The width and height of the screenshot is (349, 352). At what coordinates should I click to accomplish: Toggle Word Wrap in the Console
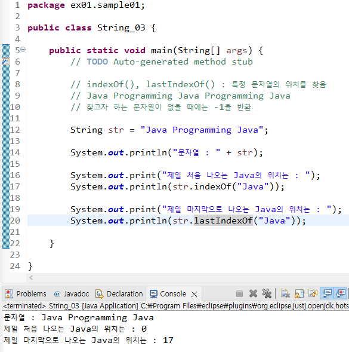(x=313, y=293)
